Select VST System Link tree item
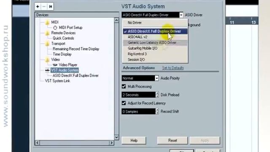This screenshot has width=270, height=152. [57, 81]
